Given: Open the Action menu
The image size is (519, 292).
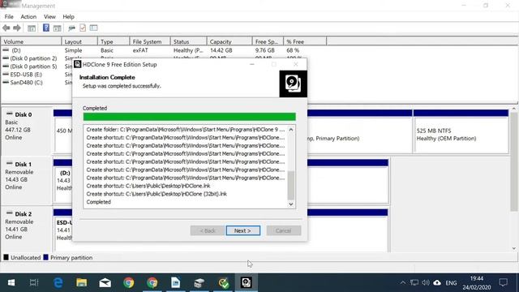Looking at the screenshot, I should 28,16.
